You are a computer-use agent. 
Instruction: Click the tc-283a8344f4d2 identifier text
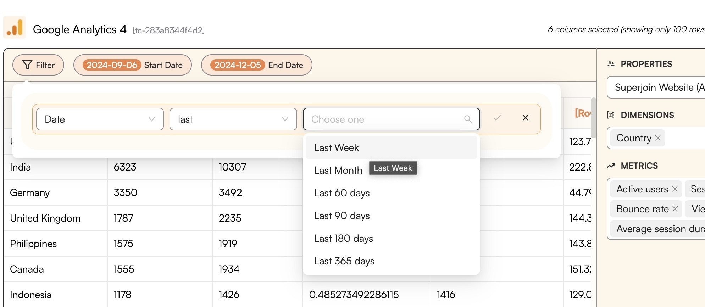click(169, 30)
